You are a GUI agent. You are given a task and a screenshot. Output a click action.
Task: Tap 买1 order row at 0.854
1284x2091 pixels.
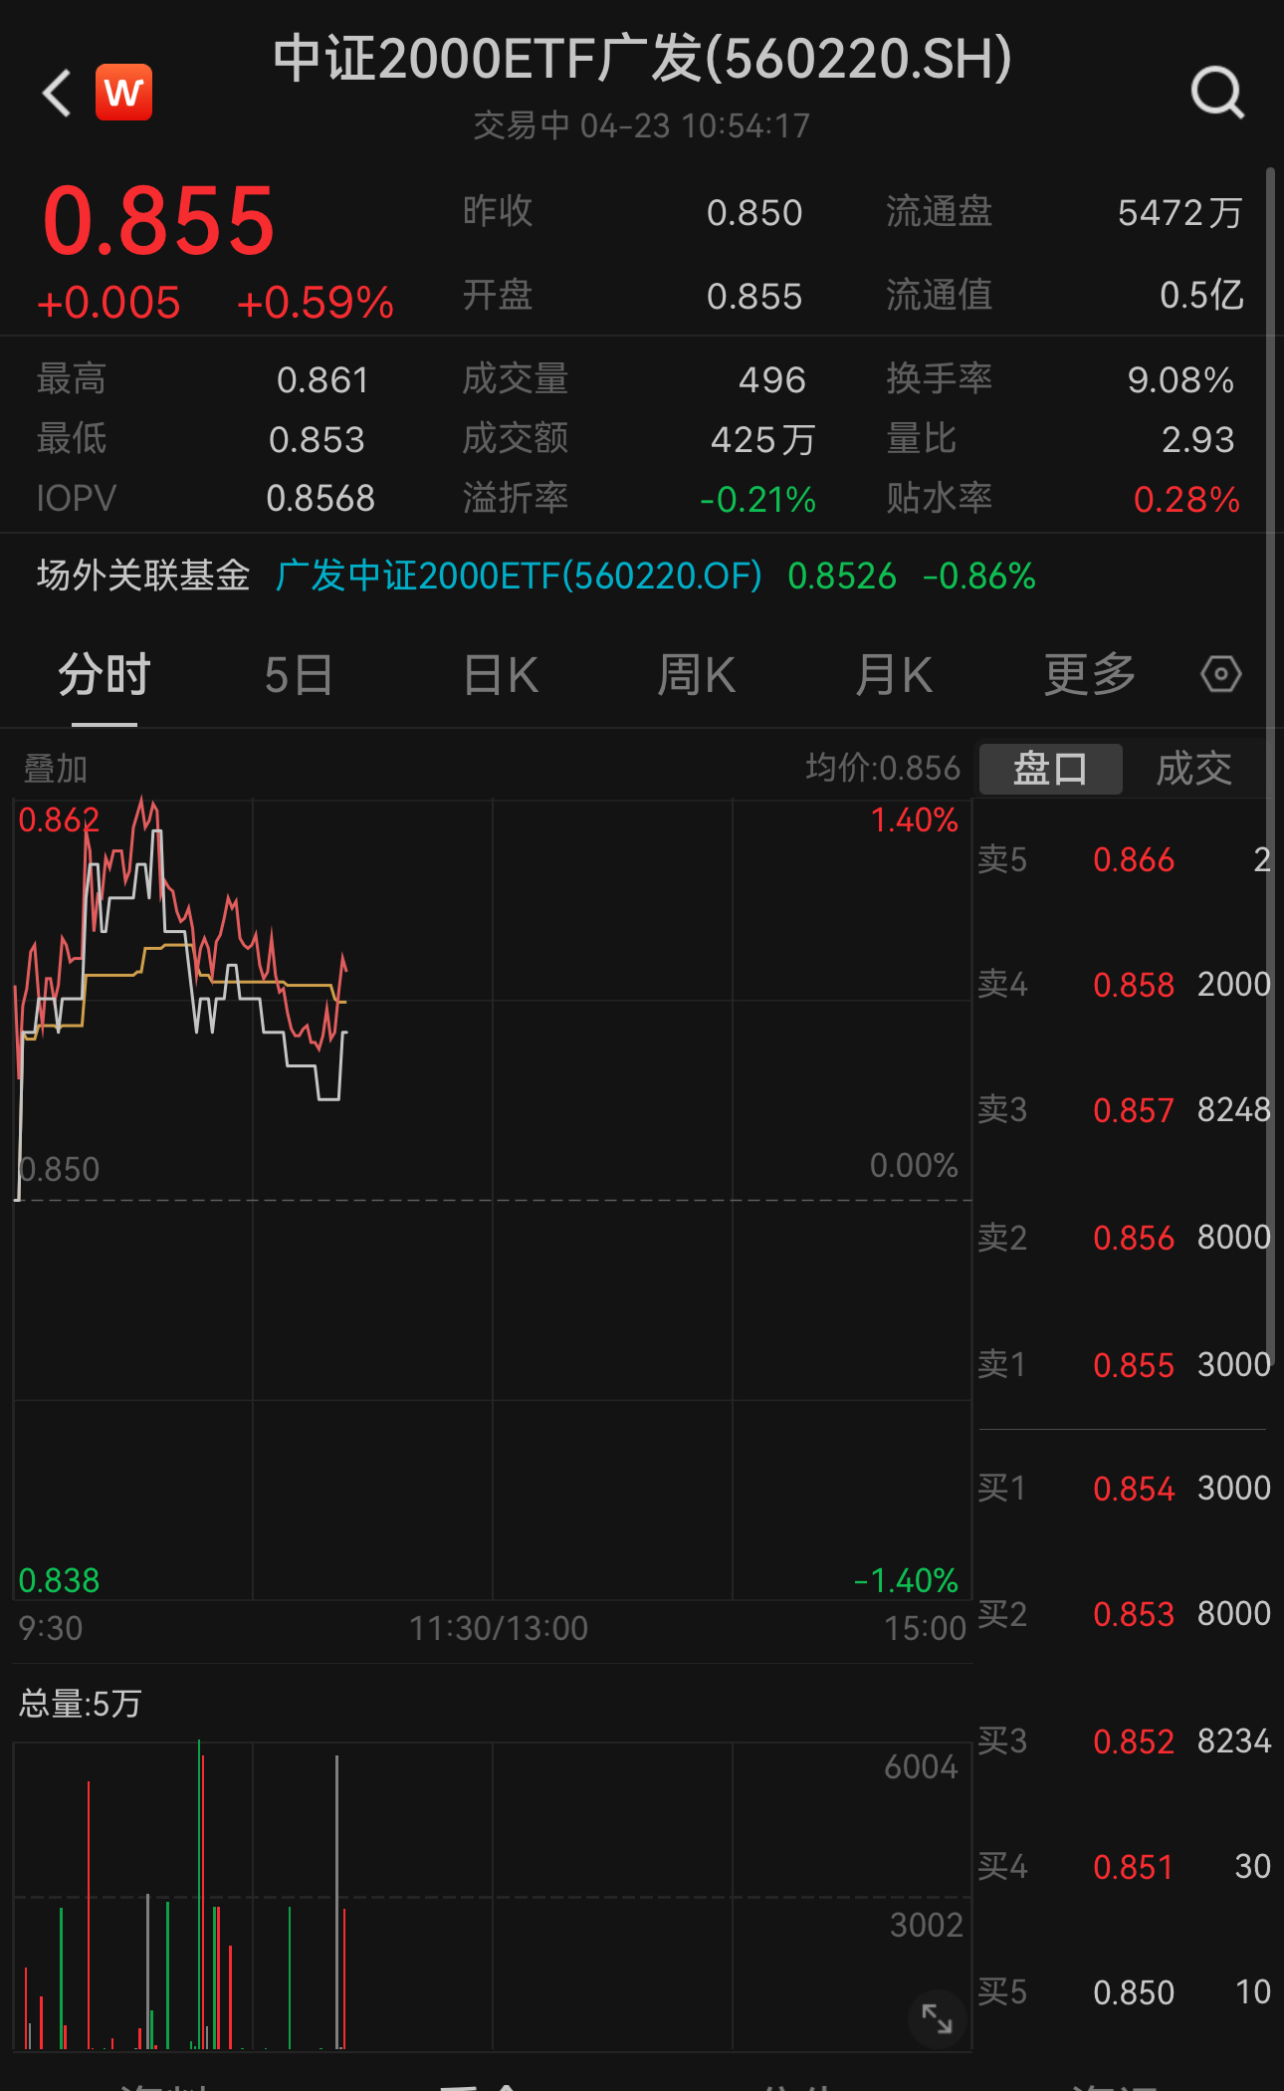(x=1124, y=1489)
